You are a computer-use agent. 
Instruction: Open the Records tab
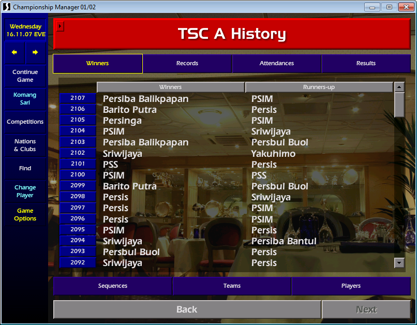[187, 63]
